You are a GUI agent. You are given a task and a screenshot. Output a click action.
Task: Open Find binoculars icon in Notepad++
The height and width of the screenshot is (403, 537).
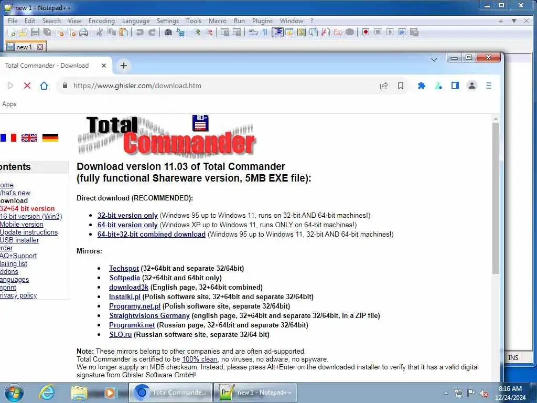168,32
